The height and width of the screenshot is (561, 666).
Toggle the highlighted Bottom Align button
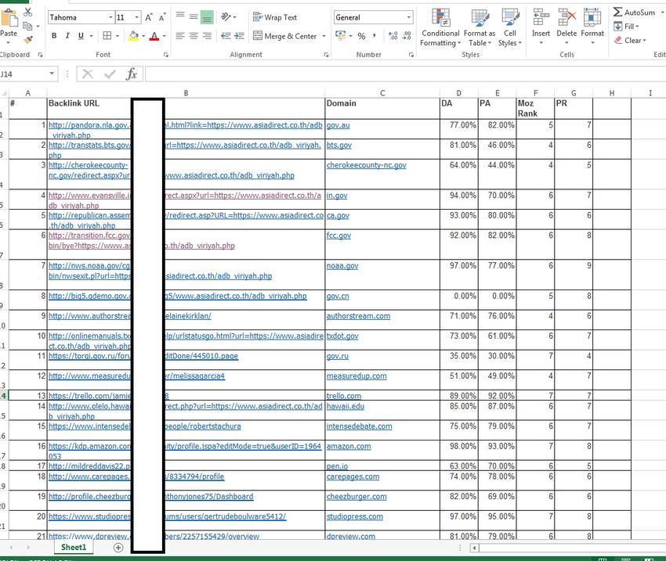tap(207, 17)
